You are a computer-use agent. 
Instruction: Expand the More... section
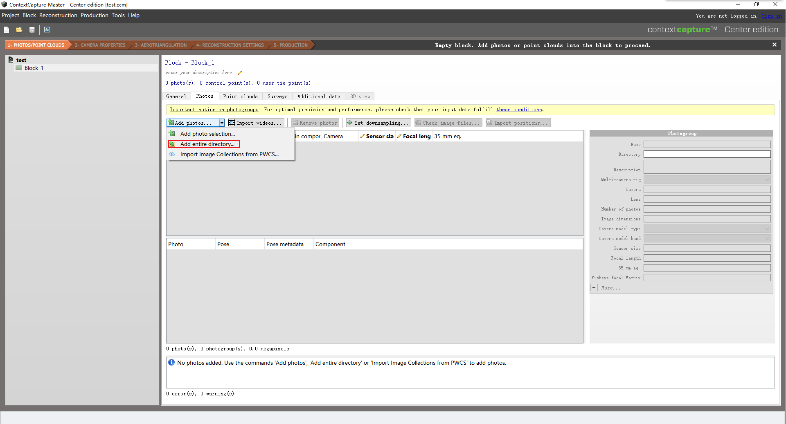click(x=594, y=288)
